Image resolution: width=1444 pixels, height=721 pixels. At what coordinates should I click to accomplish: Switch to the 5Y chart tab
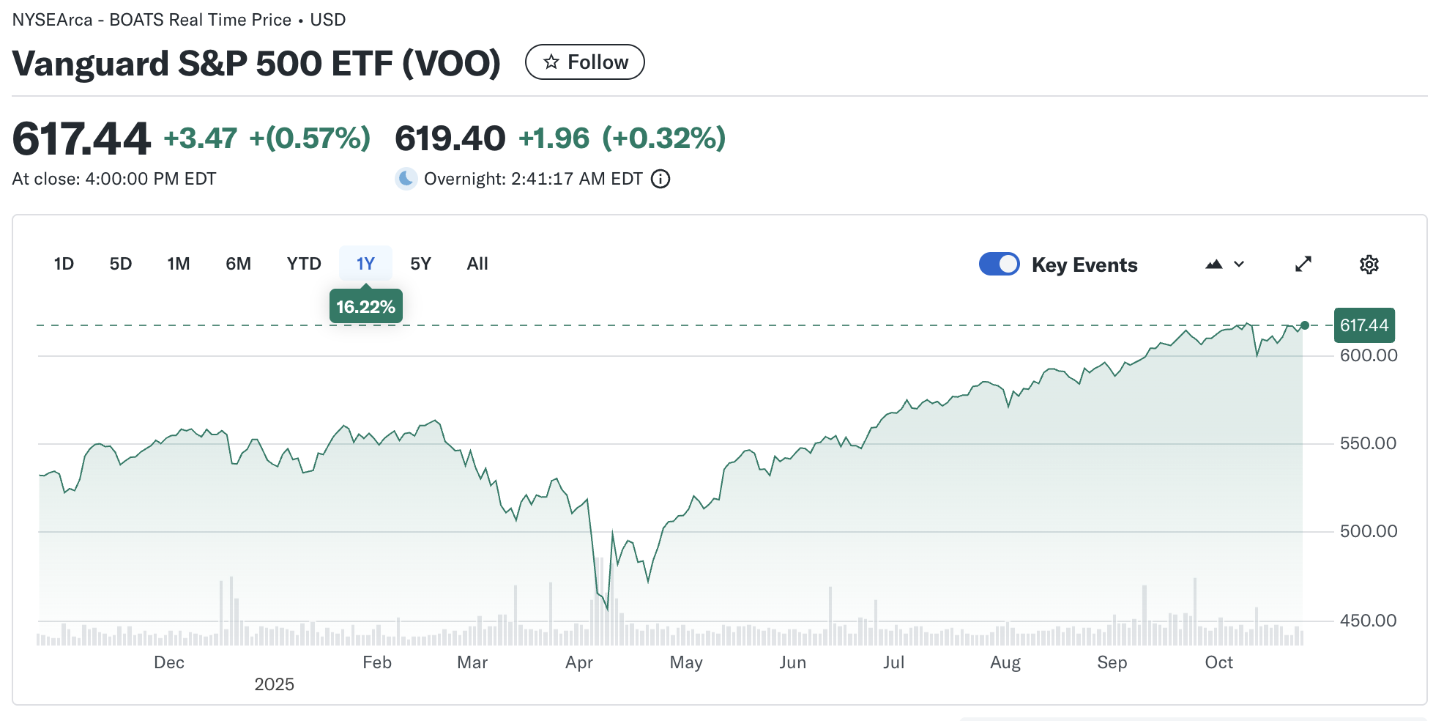421,263
